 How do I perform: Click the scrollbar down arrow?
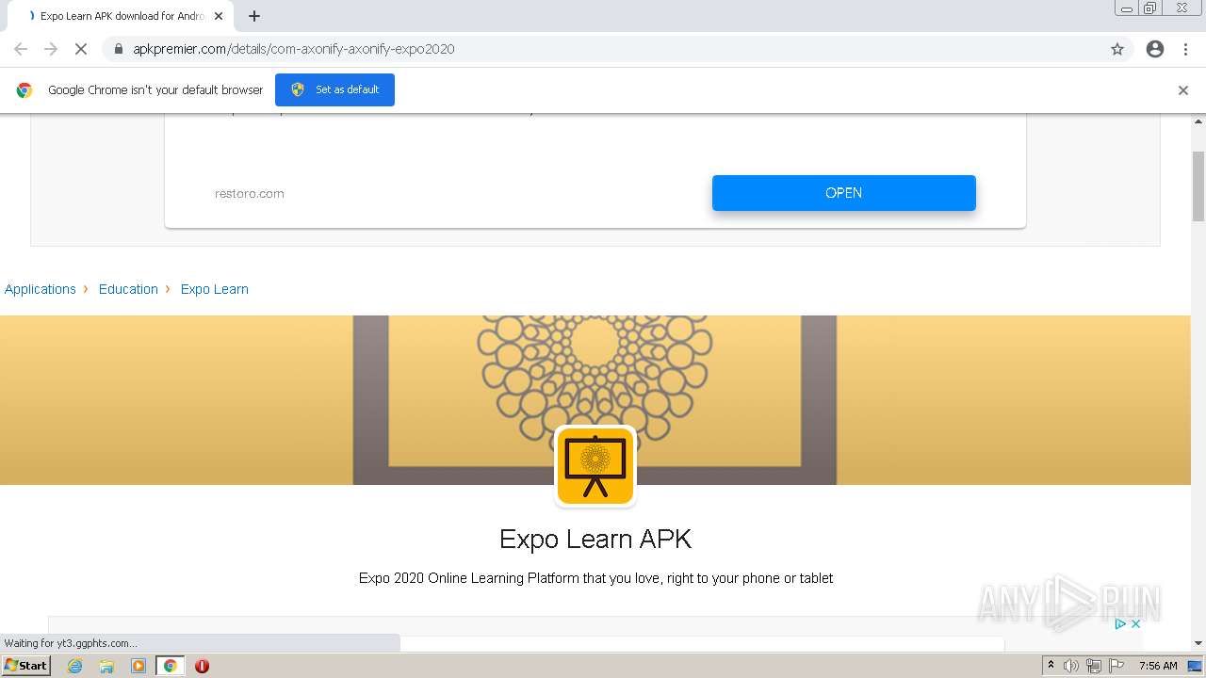(1198, 643)
